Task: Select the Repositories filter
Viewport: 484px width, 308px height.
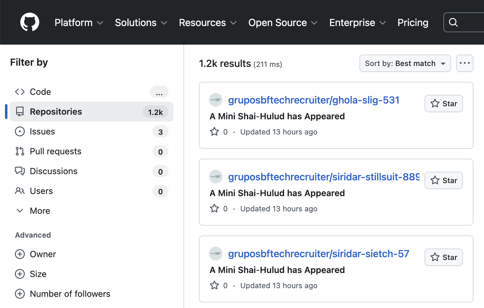Action: 92,112
